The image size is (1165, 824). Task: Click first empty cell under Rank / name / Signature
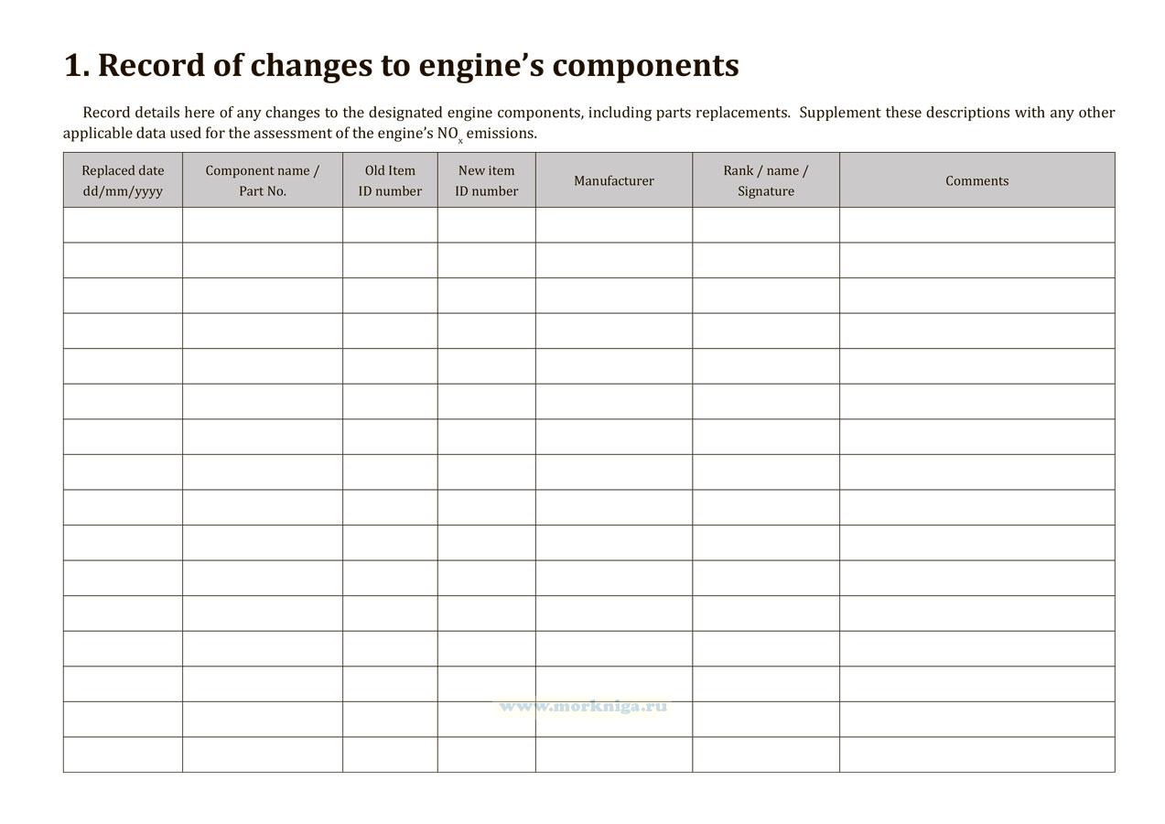tap(765, 225)
